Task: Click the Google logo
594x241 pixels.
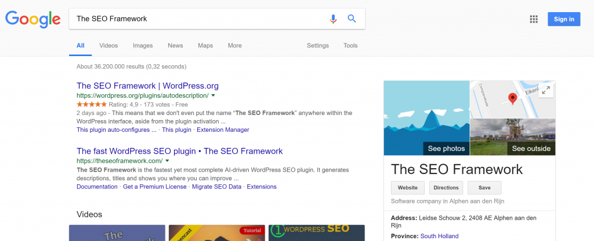Action: (x=33, y=19)
